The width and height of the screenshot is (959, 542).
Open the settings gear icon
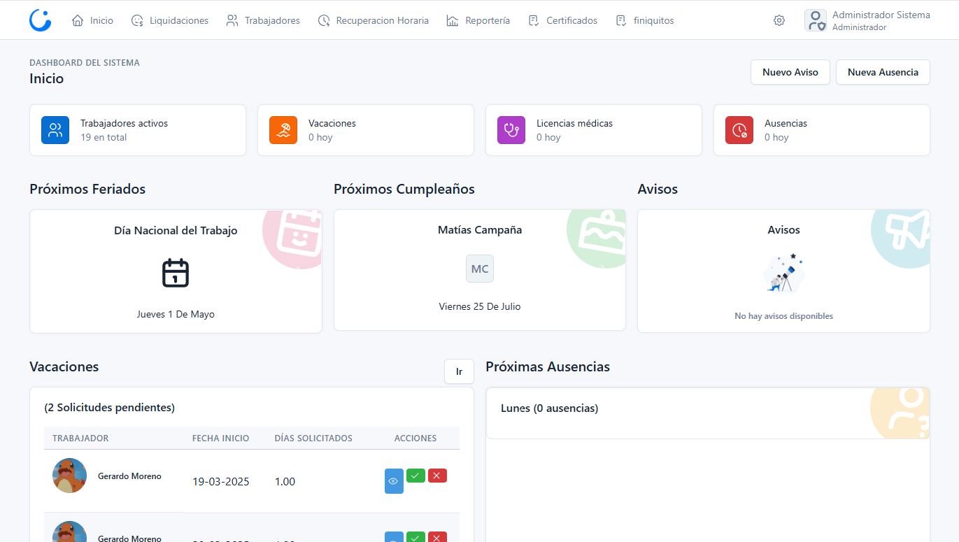tap(779, 20)
